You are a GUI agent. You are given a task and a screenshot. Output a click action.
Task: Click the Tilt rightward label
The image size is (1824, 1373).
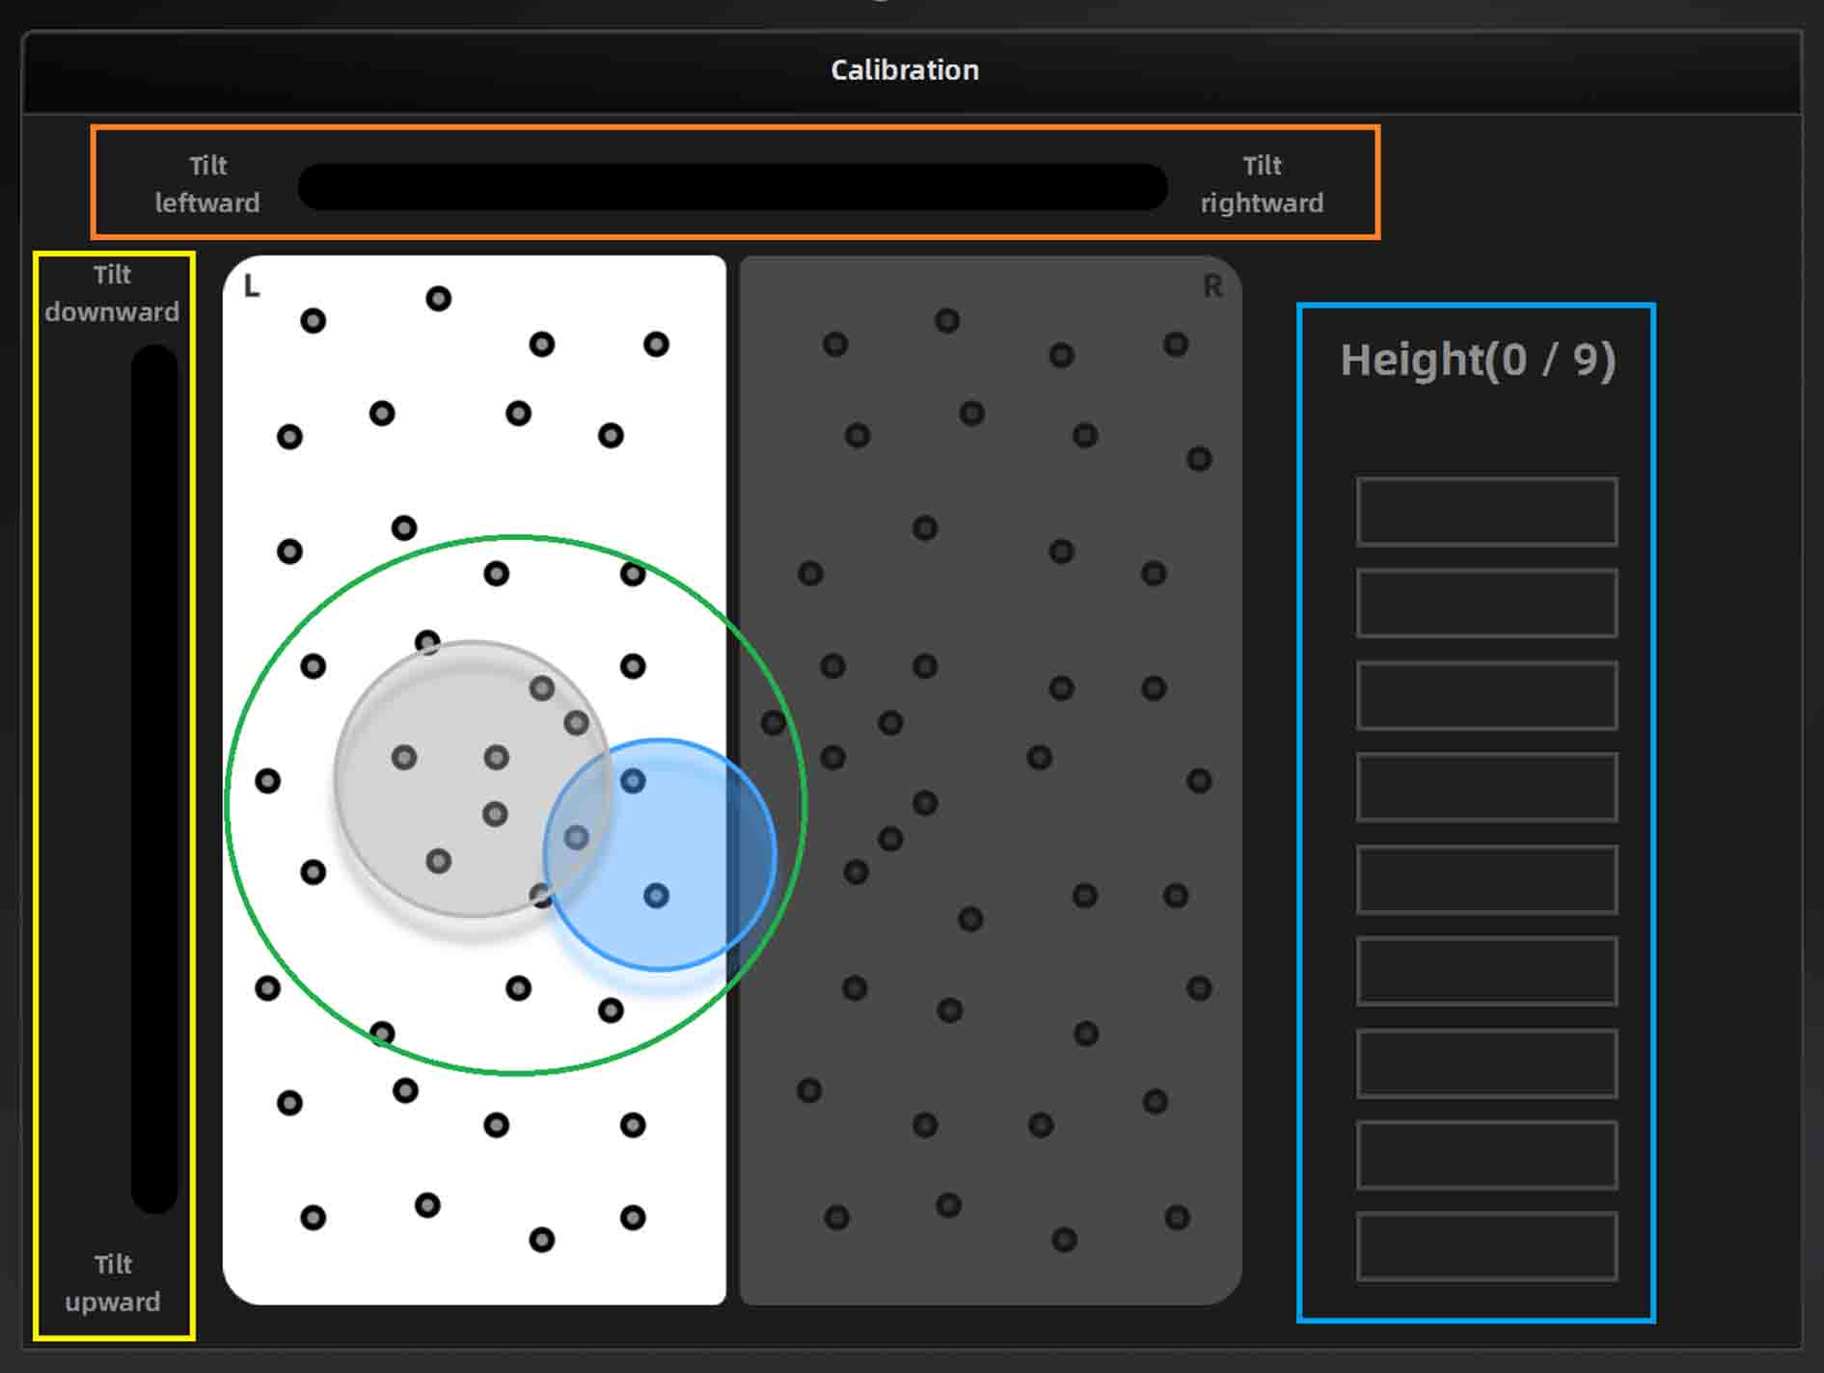pyautogui.click(x=1261, y=184)
